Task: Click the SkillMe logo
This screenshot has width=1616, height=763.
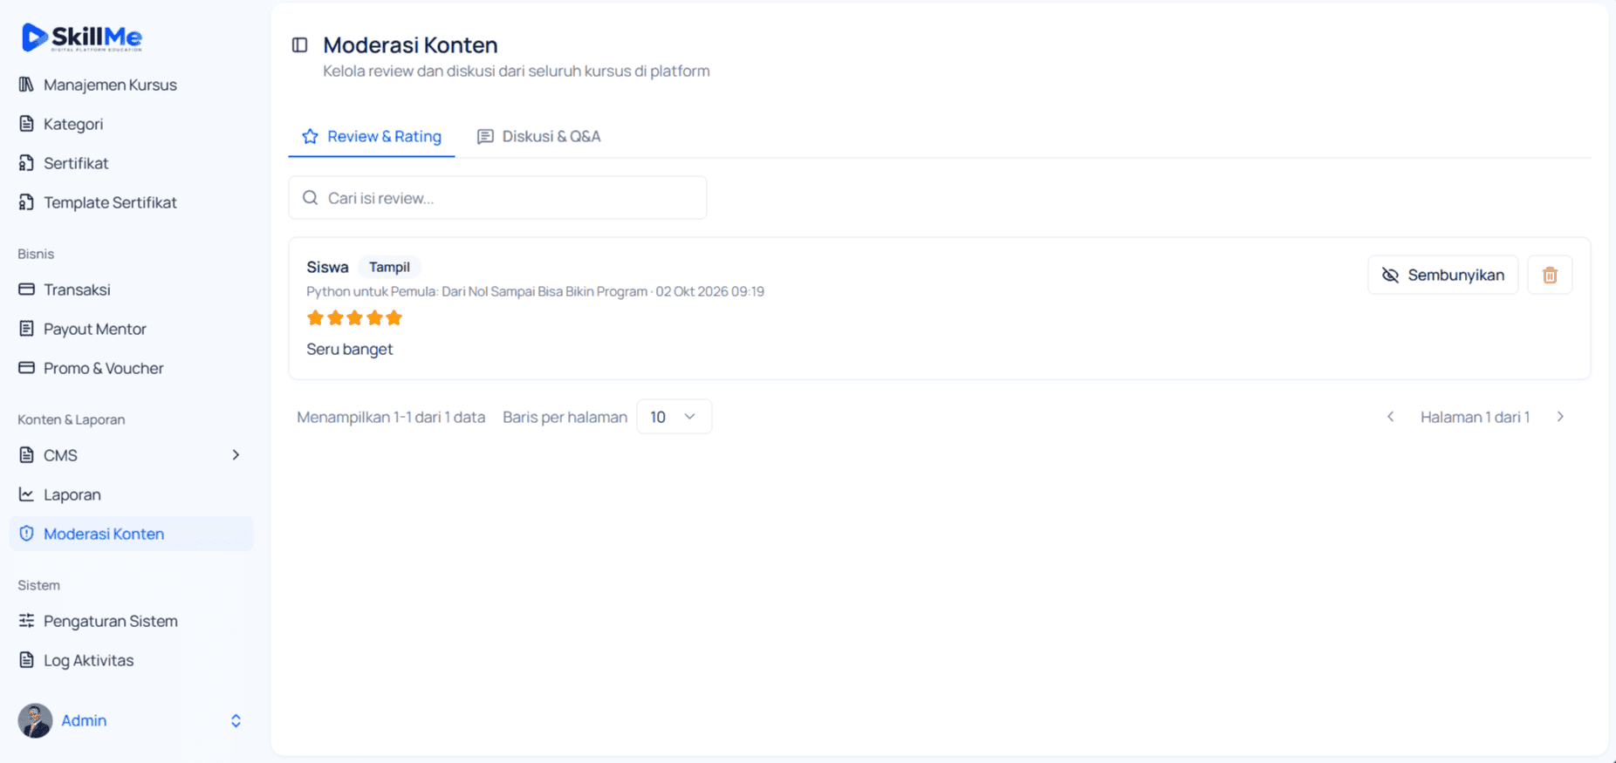Action: pyautogui.click(x=82, y=37)
